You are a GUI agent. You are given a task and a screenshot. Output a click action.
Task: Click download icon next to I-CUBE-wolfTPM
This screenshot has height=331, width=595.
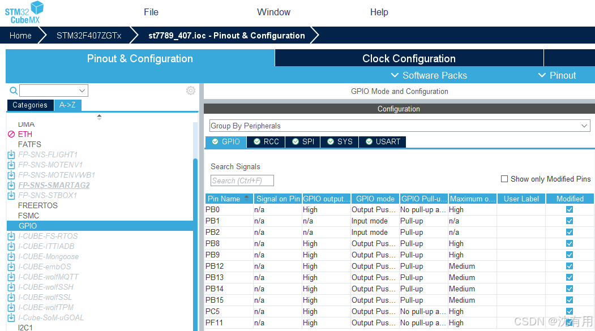click(x=11, y=307)
